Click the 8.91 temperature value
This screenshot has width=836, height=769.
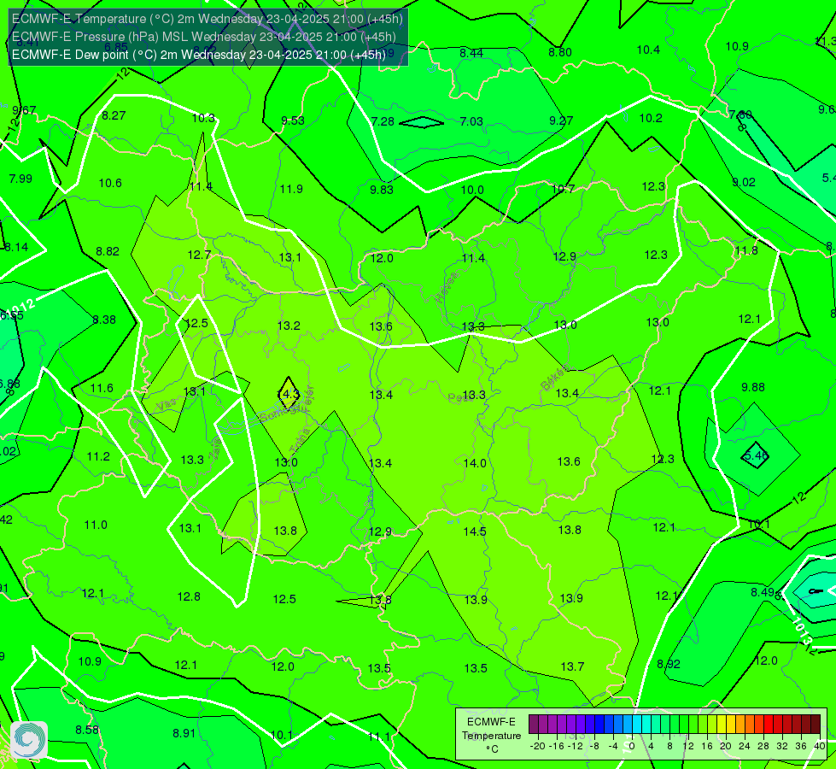click(184, 733)
